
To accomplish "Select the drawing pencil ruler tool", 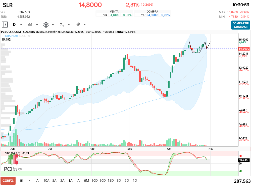I will click(x=78, y=25).
